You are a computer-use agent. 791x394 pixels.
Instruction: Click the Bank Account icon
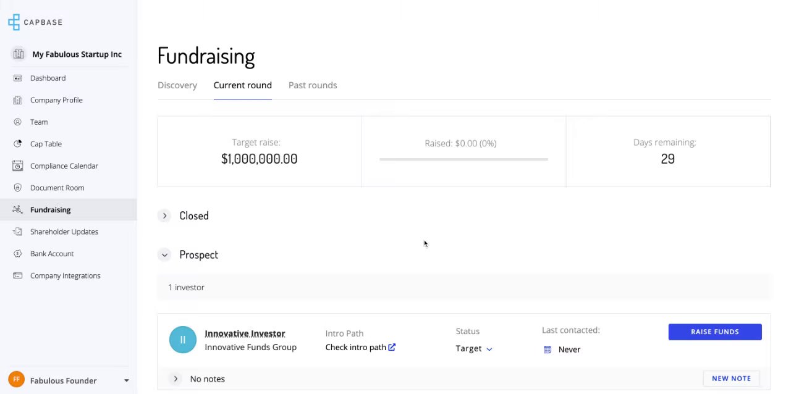pyautogui.click(x=18, y=254)
